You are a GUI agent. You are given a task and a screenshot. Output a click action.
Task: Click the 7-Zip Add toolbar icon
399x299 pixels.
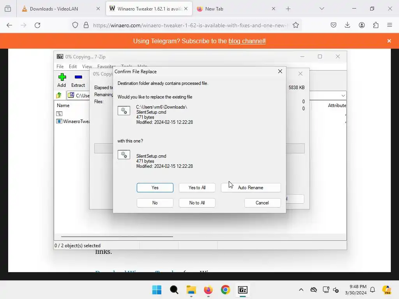(62, 80)
